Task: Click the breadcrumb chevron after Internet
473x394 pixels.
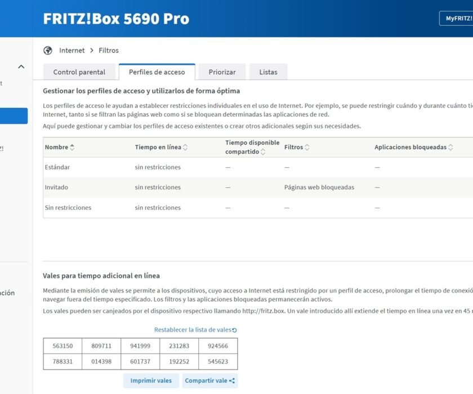Action: [92, 51]
